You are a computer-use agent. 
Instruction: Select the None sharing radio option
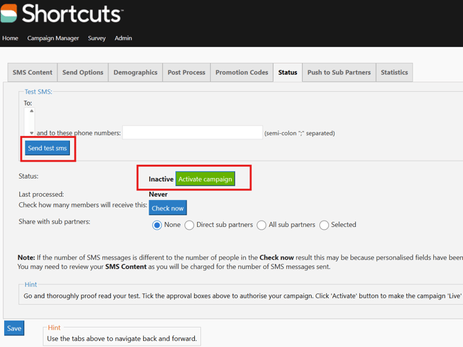click(157, 225)
